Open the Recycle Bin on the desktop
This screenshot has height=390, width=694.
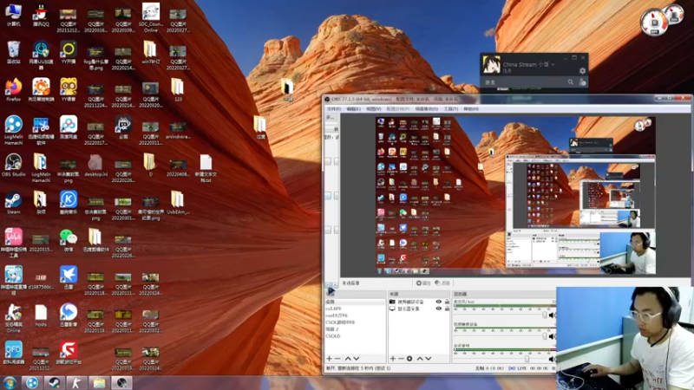(13, 52)
